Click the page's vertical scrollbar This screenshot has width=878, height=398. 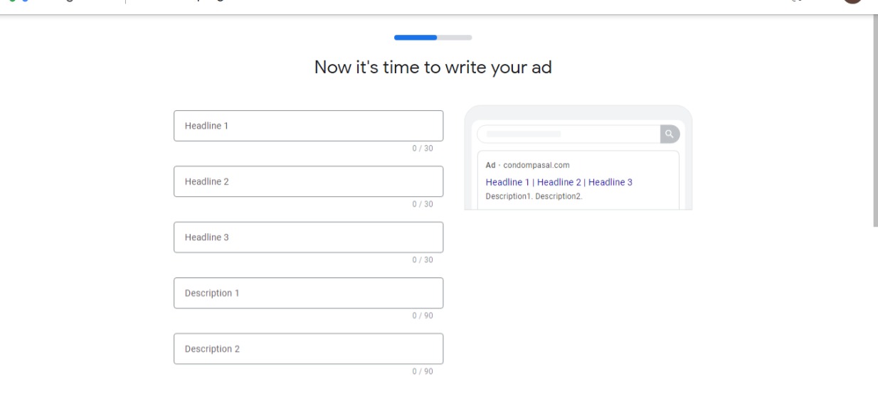click(875, 121)
